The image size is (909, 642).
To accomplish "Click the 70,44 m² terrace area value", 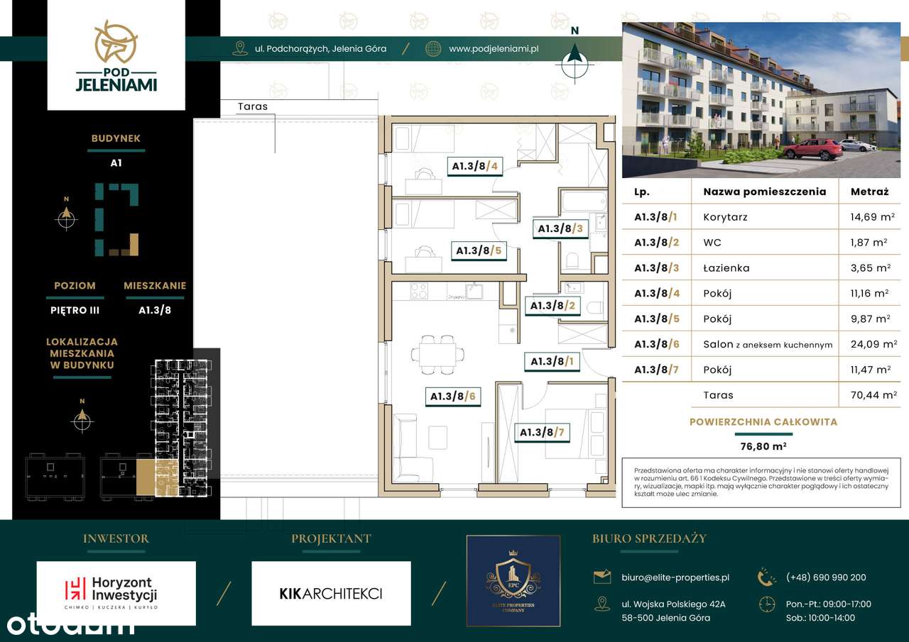I will pyautogui.click(x=873, y=395).
